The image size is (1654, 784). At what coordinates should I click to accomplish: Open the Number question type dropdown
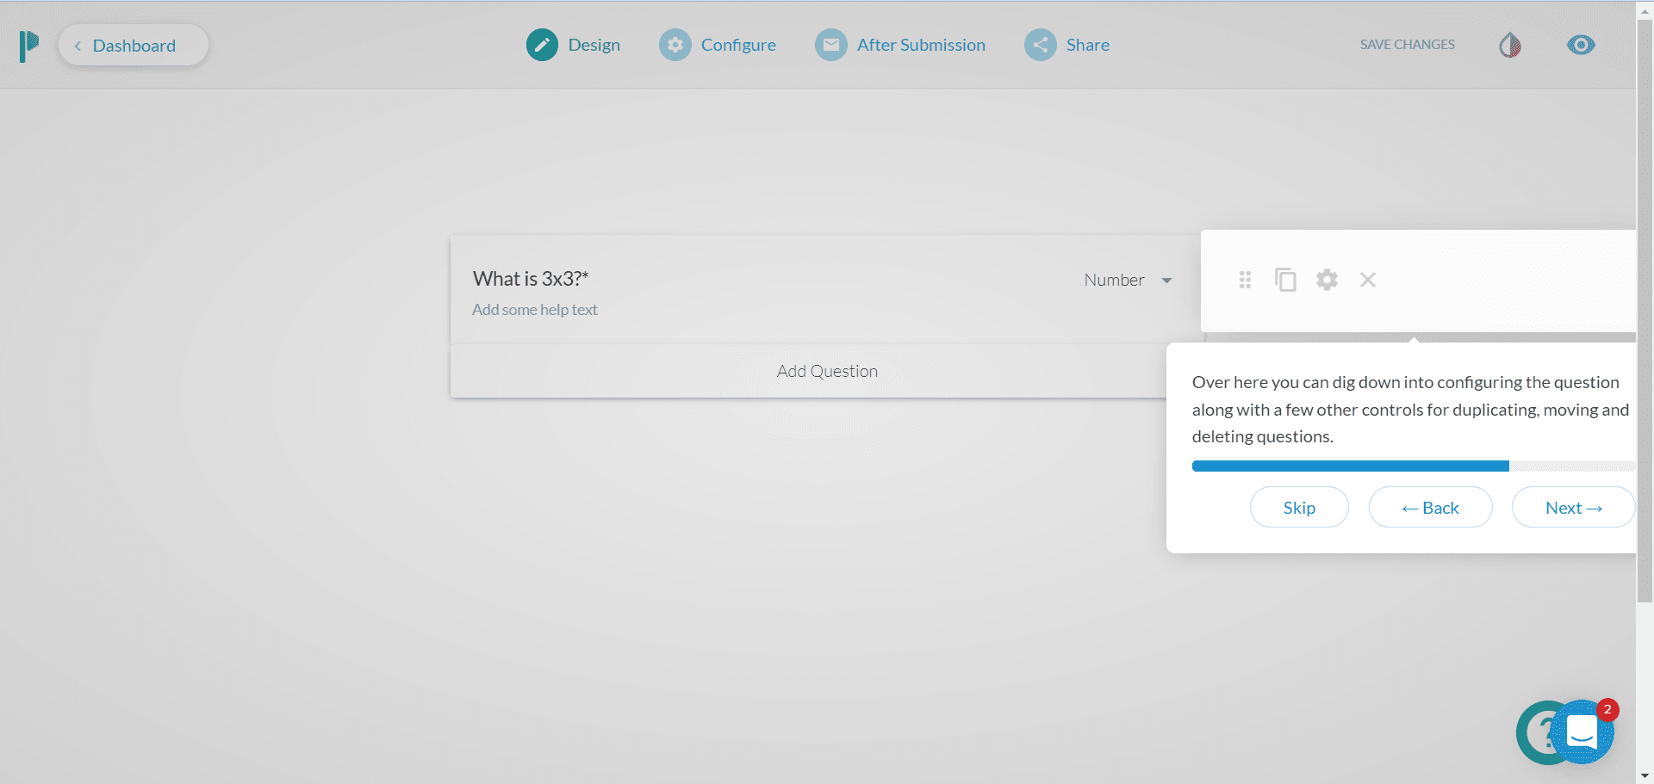[x=1128, y=280]
